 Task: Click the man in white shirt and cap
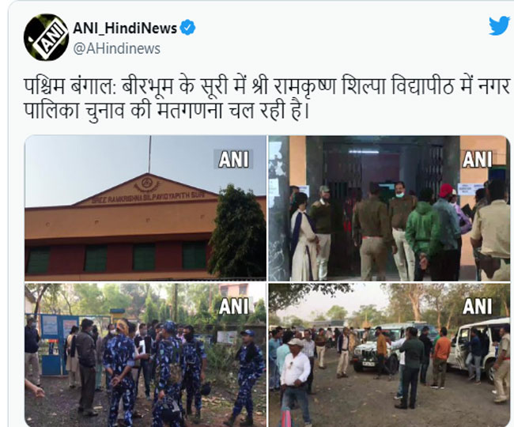[x=295, y=380]
